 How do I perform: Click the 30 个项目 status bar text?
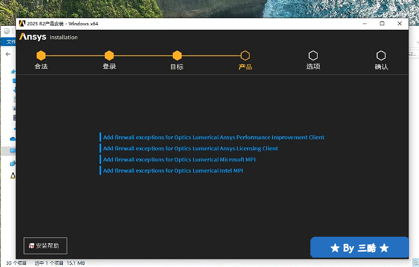click(x=17, y=263)
